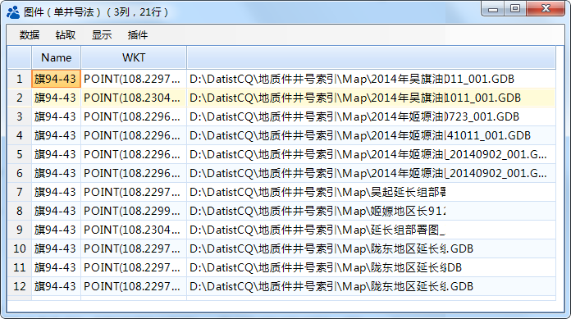571x319 pixels.
Task: Click WKT cell POINT(108.2299 in row 8
Action: (134, 212)
